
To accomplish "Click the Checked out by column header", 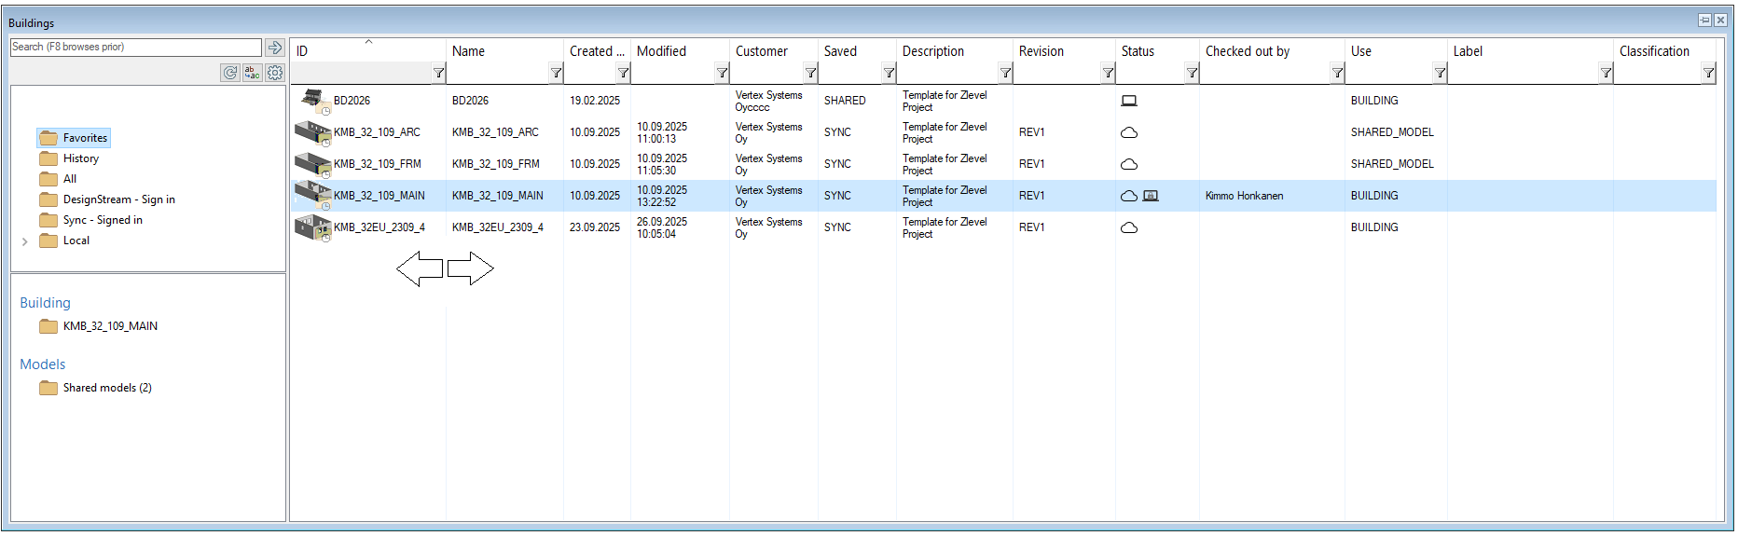I will coord(1247,51).
